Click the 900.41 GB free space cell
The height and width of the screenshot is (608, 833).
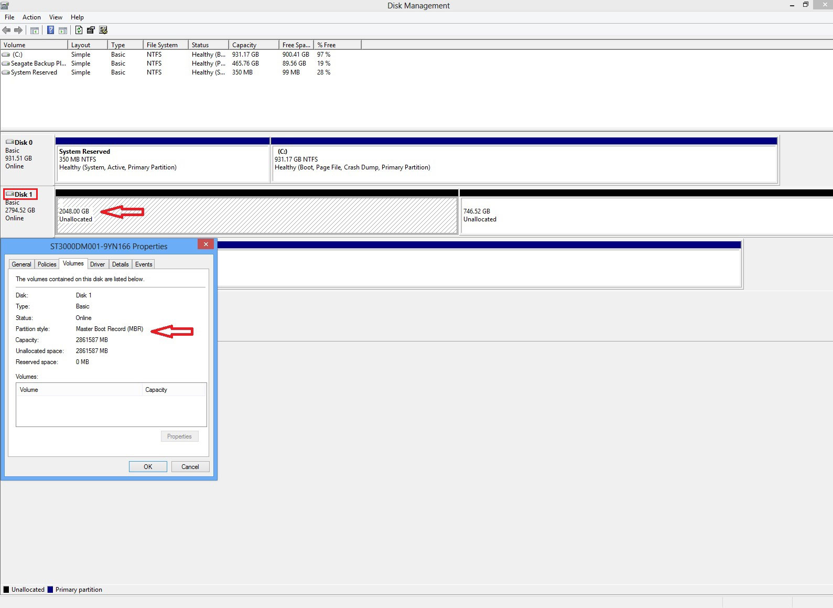tap(296, 55)
